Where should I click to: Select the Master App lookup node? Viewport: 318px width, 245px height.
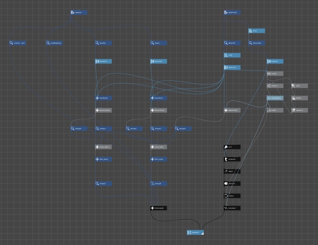tap(257, 43)
